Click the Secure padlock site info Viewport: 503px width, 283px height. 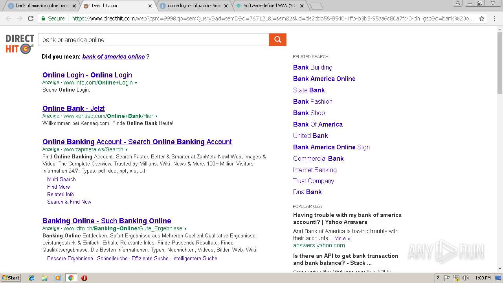pos(53,18)
